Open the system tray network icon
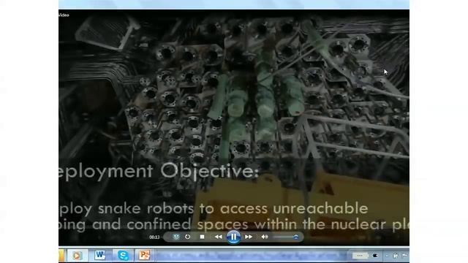Screen dimensions: 468x263 coord(396,256)
